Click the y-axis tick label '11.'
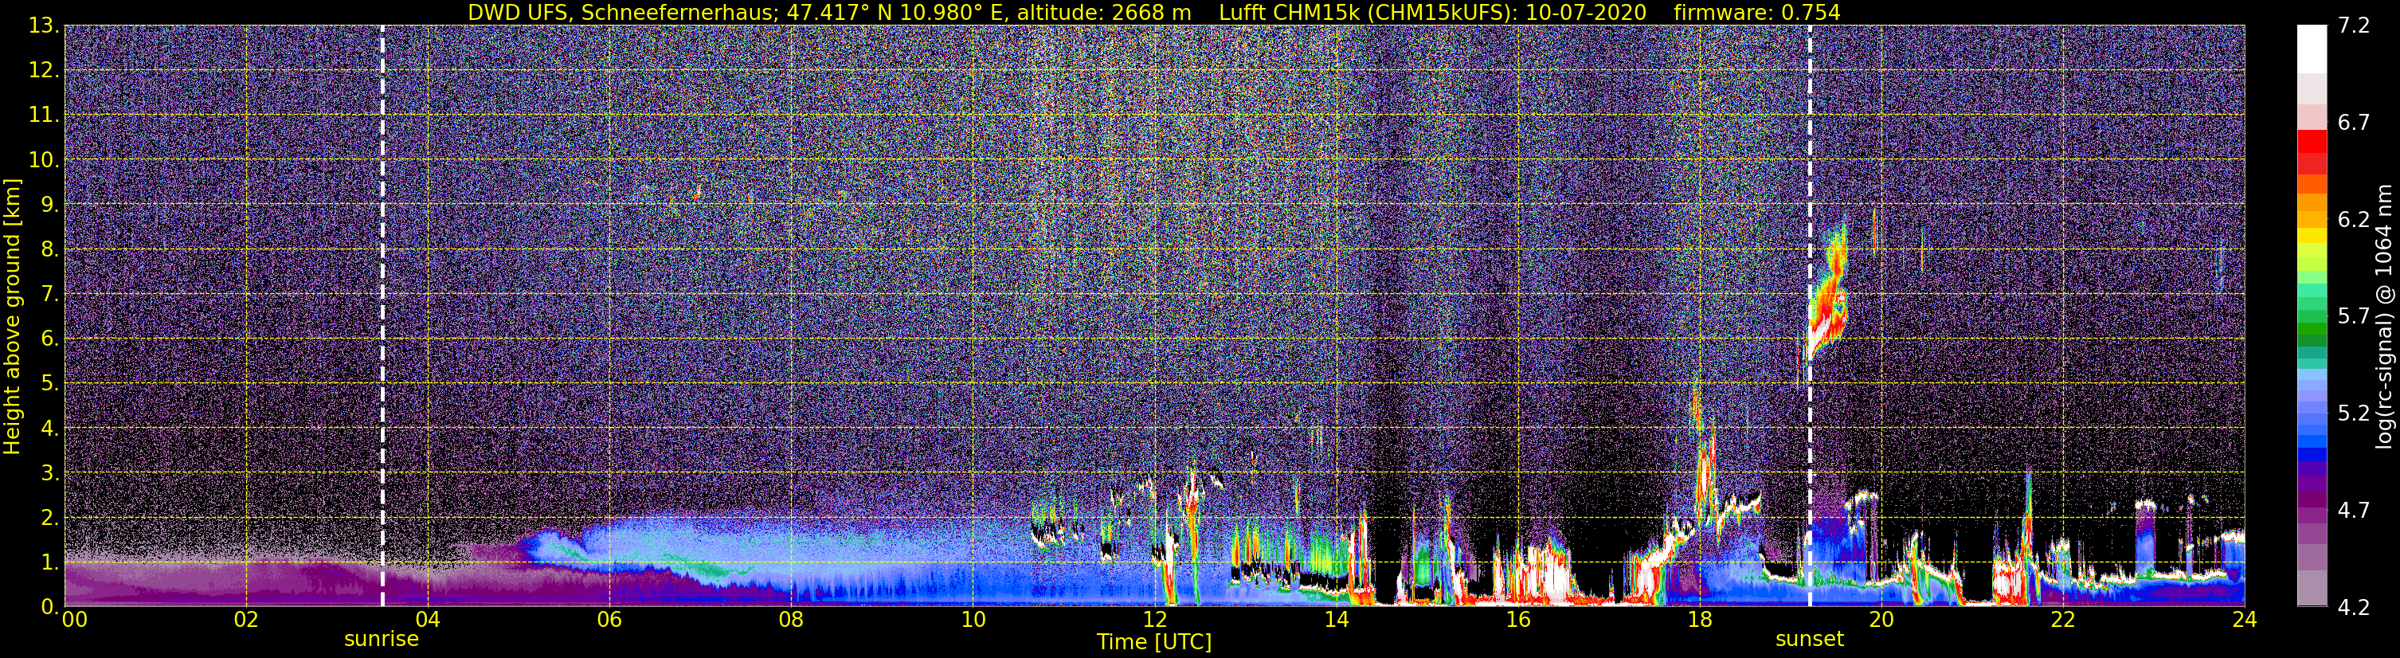2400x658 pixels. point(44,116)
